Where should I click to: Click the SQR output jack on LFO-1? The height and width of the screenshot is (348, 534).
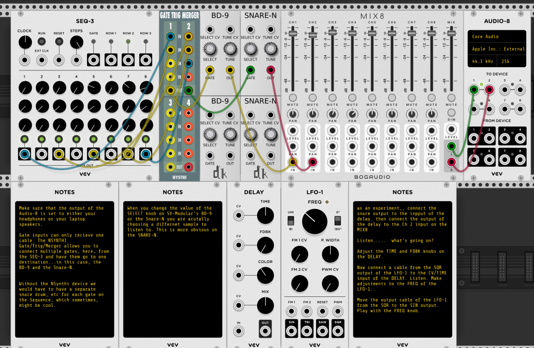(x=338, y=331)
